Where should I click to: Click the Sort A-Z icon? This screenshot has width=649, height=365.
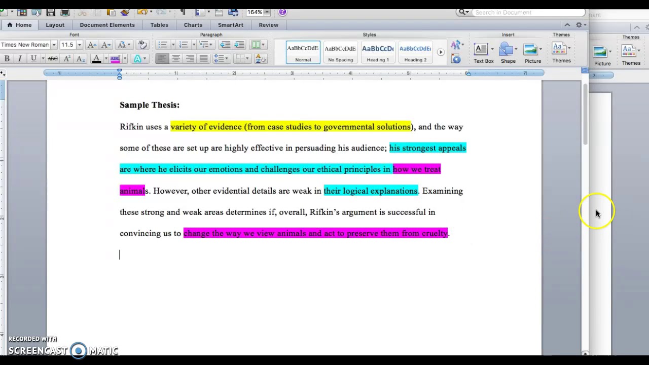(x=261, y=59)
